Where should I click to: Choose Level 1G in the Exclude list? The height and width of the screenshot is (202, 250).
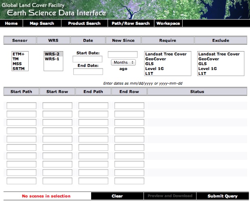click(x=208, y=69)
